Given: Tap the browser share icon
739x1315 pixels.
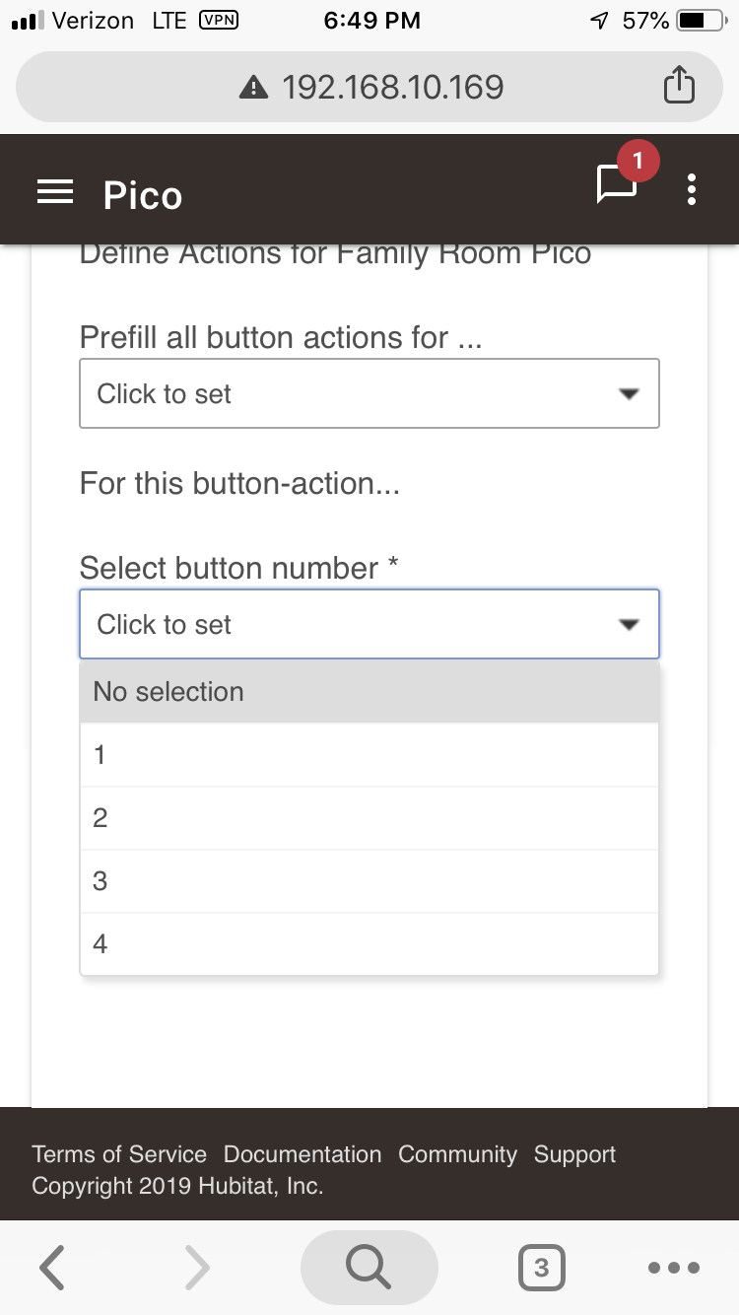Looking at the screenshot, I should pos(678,86).
